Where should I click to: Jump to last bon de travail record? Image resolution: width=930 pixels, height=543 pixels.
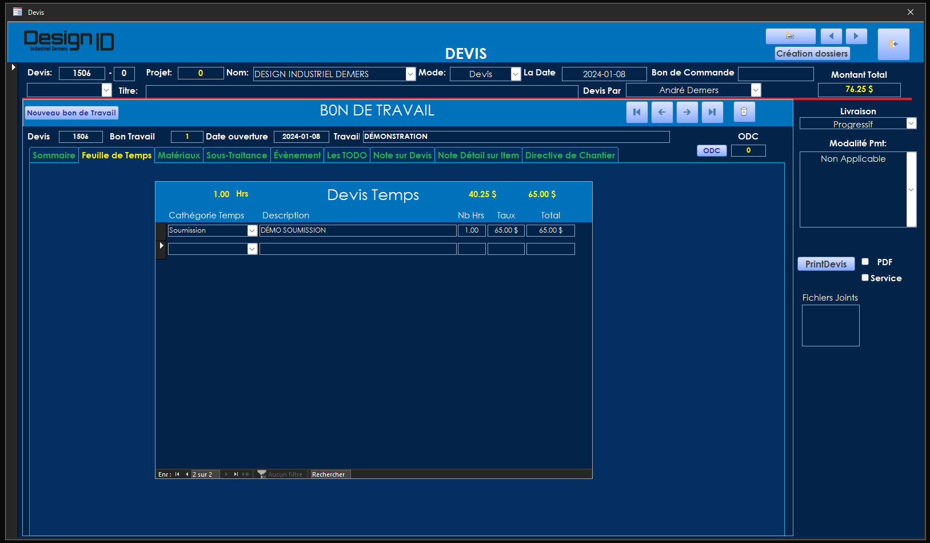(712, 112)
